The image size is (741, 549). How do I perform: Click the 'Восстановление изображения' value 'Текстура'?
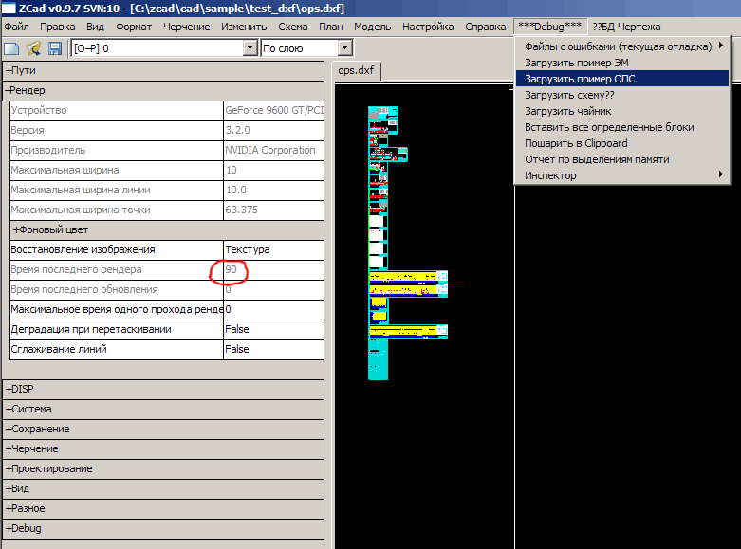(248, 249)
